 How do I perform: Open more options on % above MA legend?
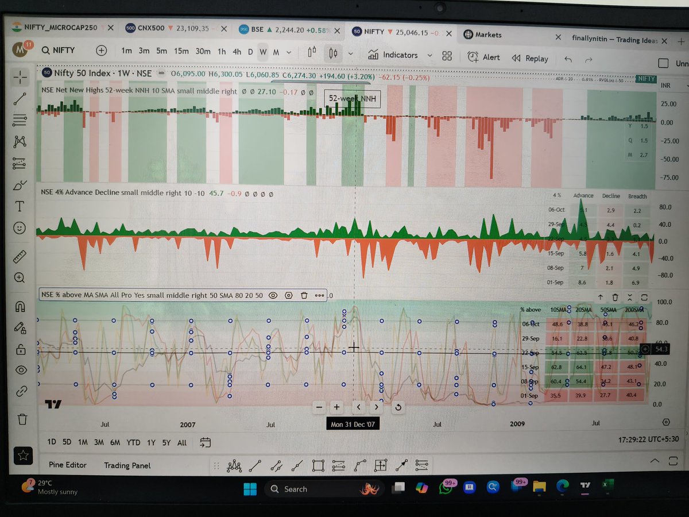click(319, 296)
